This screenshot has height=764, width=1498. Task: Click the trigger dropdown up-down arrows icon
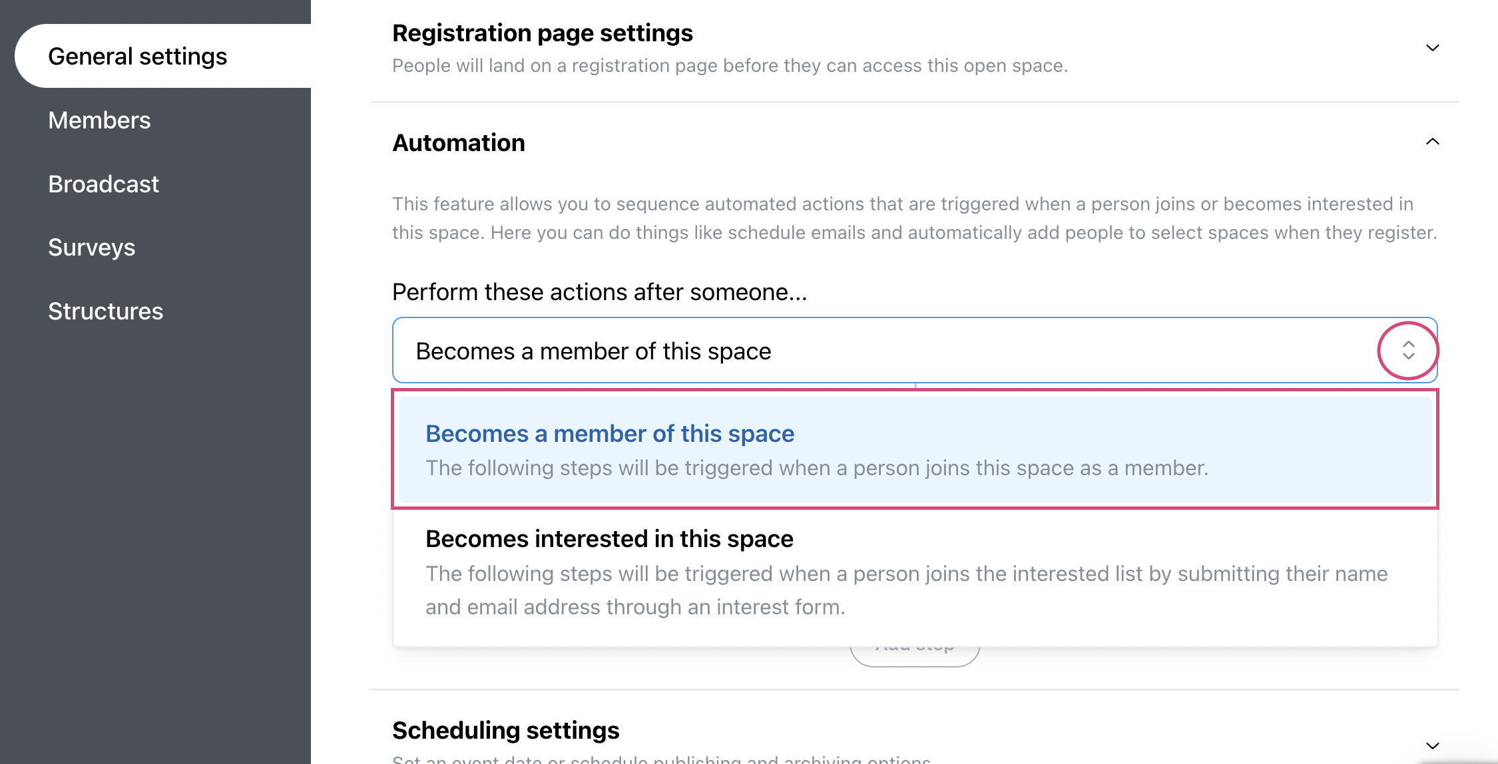coord(1408,350)
